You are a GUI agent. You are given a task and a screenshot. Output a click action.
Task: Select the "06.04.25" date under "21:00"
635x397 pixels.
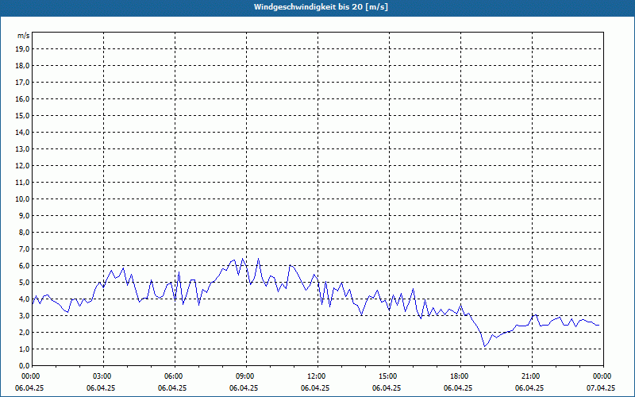[529, 388]
